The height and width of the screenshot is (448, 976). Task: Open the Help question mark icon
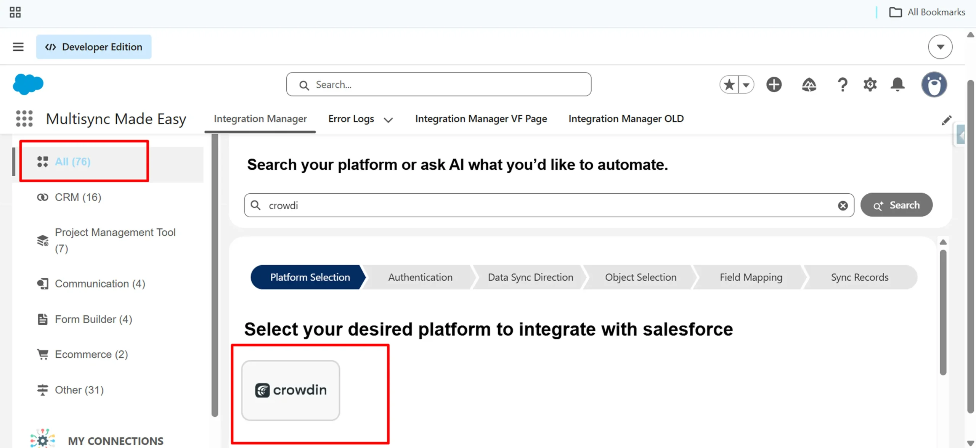pyautogui.click(x=843, y=84)
